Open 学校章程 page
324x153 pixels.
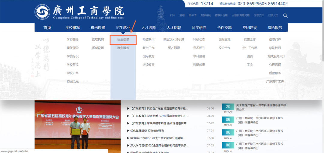[x=73, y=65]
